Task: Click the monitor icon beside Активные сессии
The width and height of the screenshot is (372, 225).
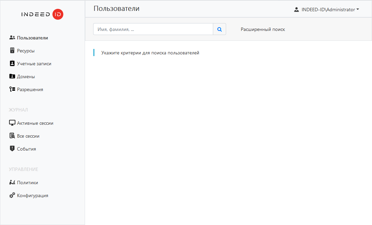Action: pos(12,123)
